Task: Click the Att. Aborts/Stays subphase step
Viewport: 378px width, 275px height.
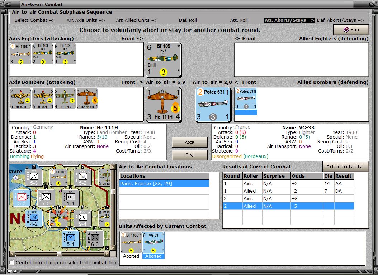Action: click(x=289, y=20)
